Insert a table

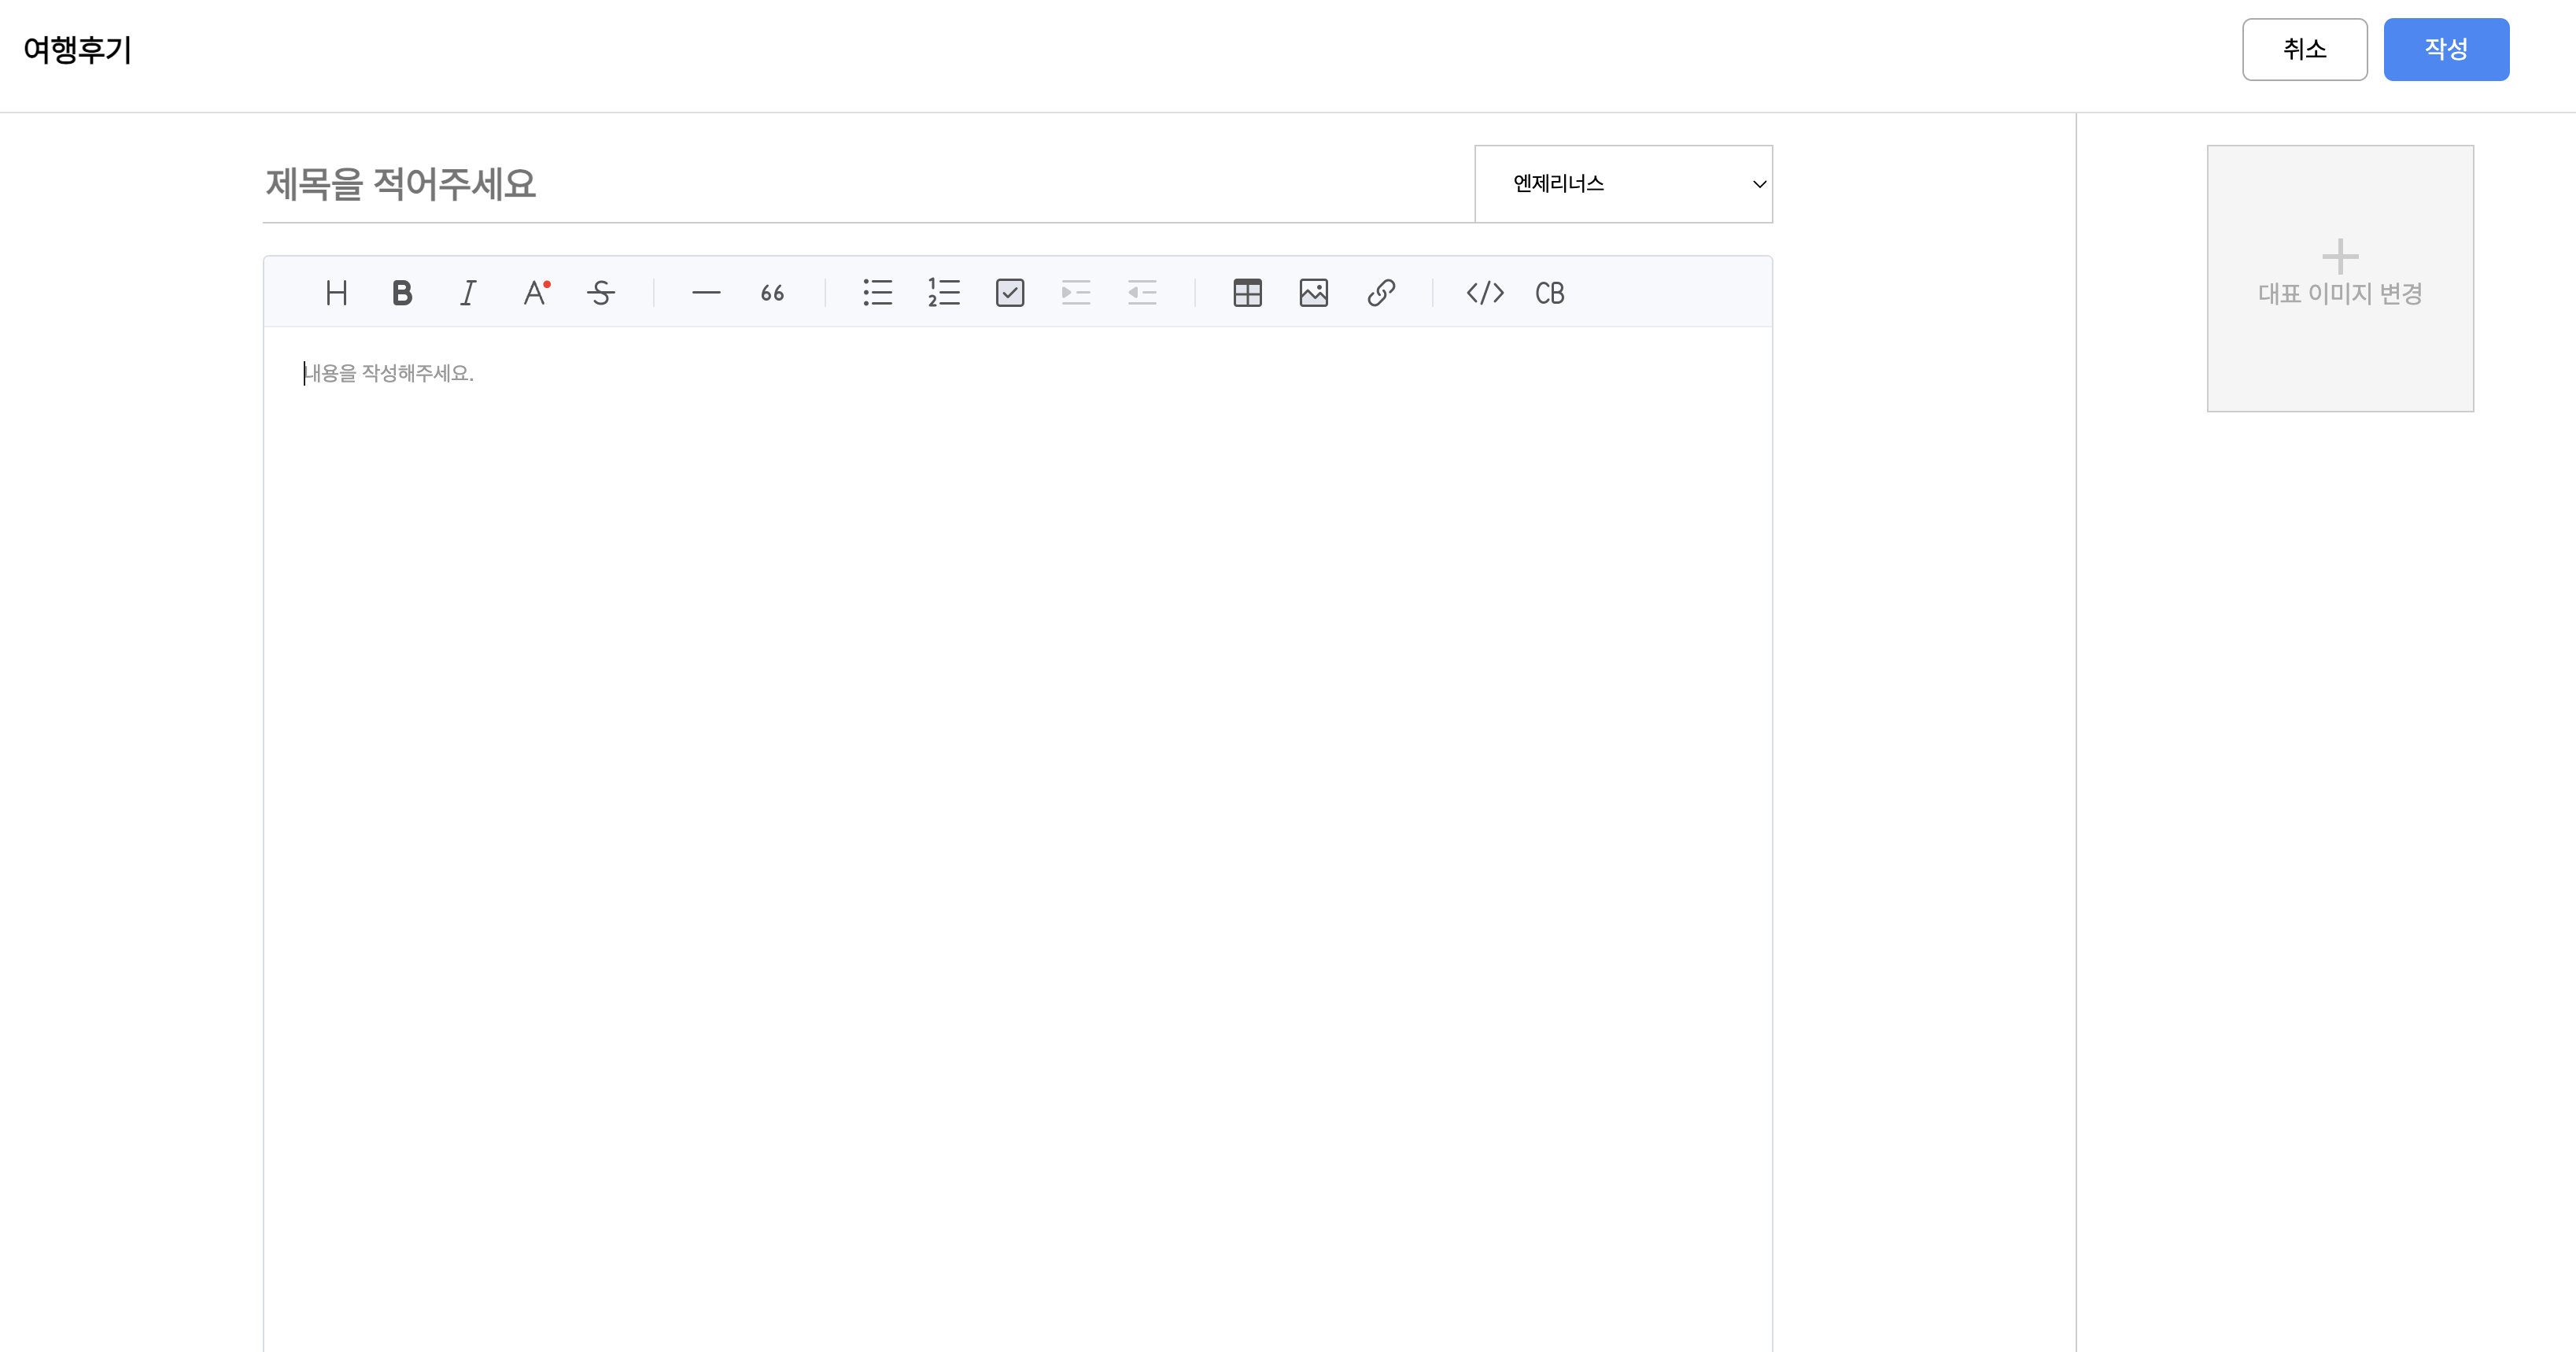pos(1247,293)
